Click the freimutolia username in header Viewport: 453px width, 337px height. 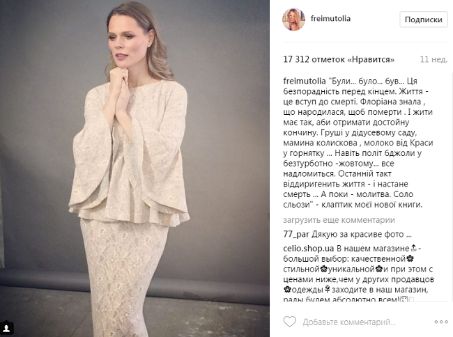(x=330, y=19)
